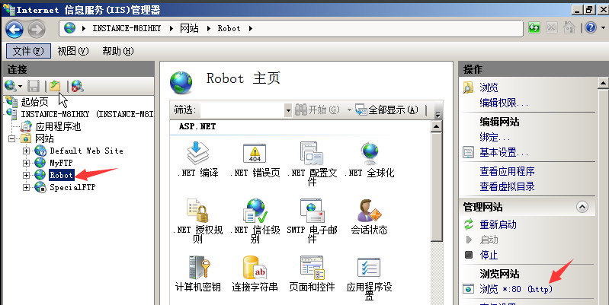609x305 pixels.
Task: Click the save connections disk icon
Action: pyautogui.click(x=34, y=86)
